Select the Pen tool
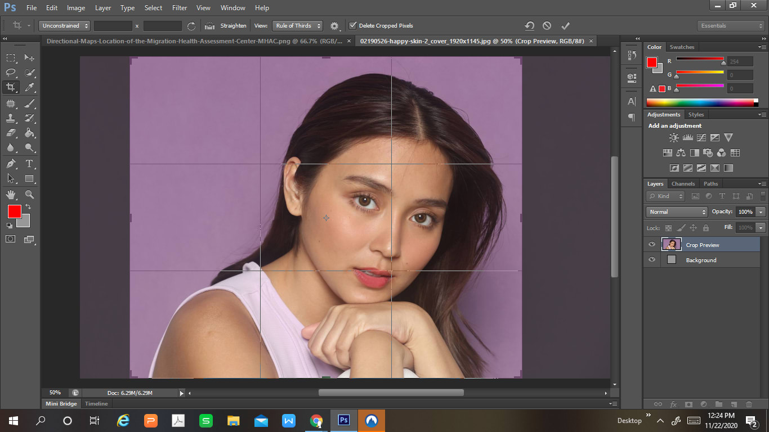This screenshot has width=769, height=432. point(11,164)
